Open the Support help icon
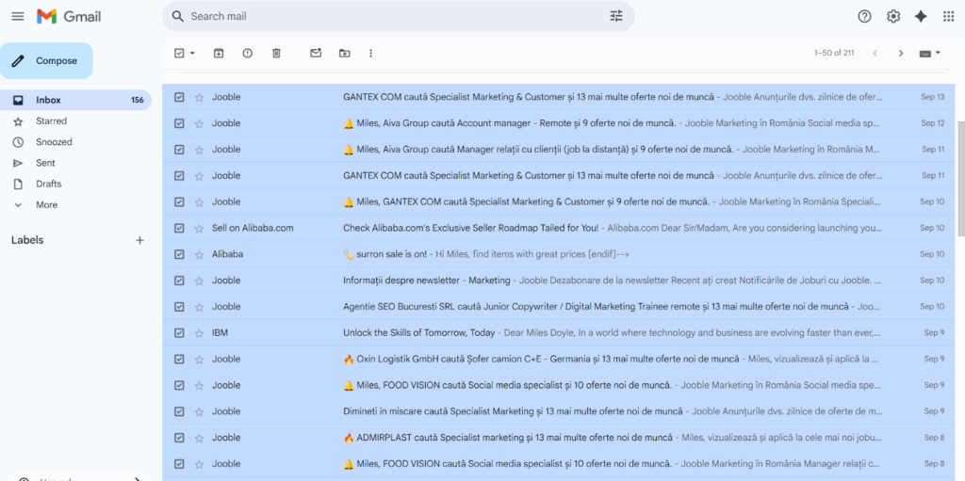The width and height of the screenshot is (965, 481). click(865, 17)
